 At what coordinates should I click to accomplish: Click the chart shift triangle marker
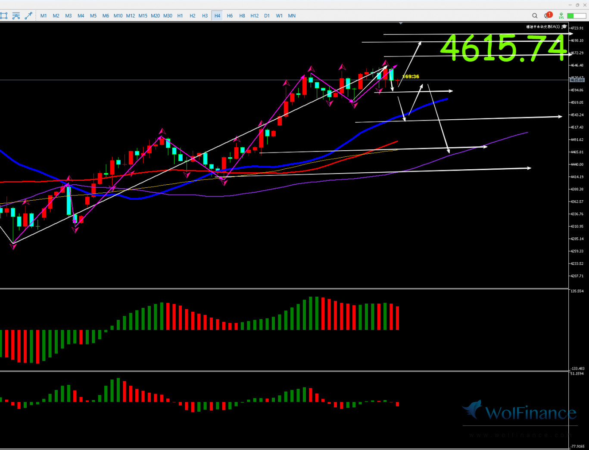pyautogui.click(x=401, y=23)
